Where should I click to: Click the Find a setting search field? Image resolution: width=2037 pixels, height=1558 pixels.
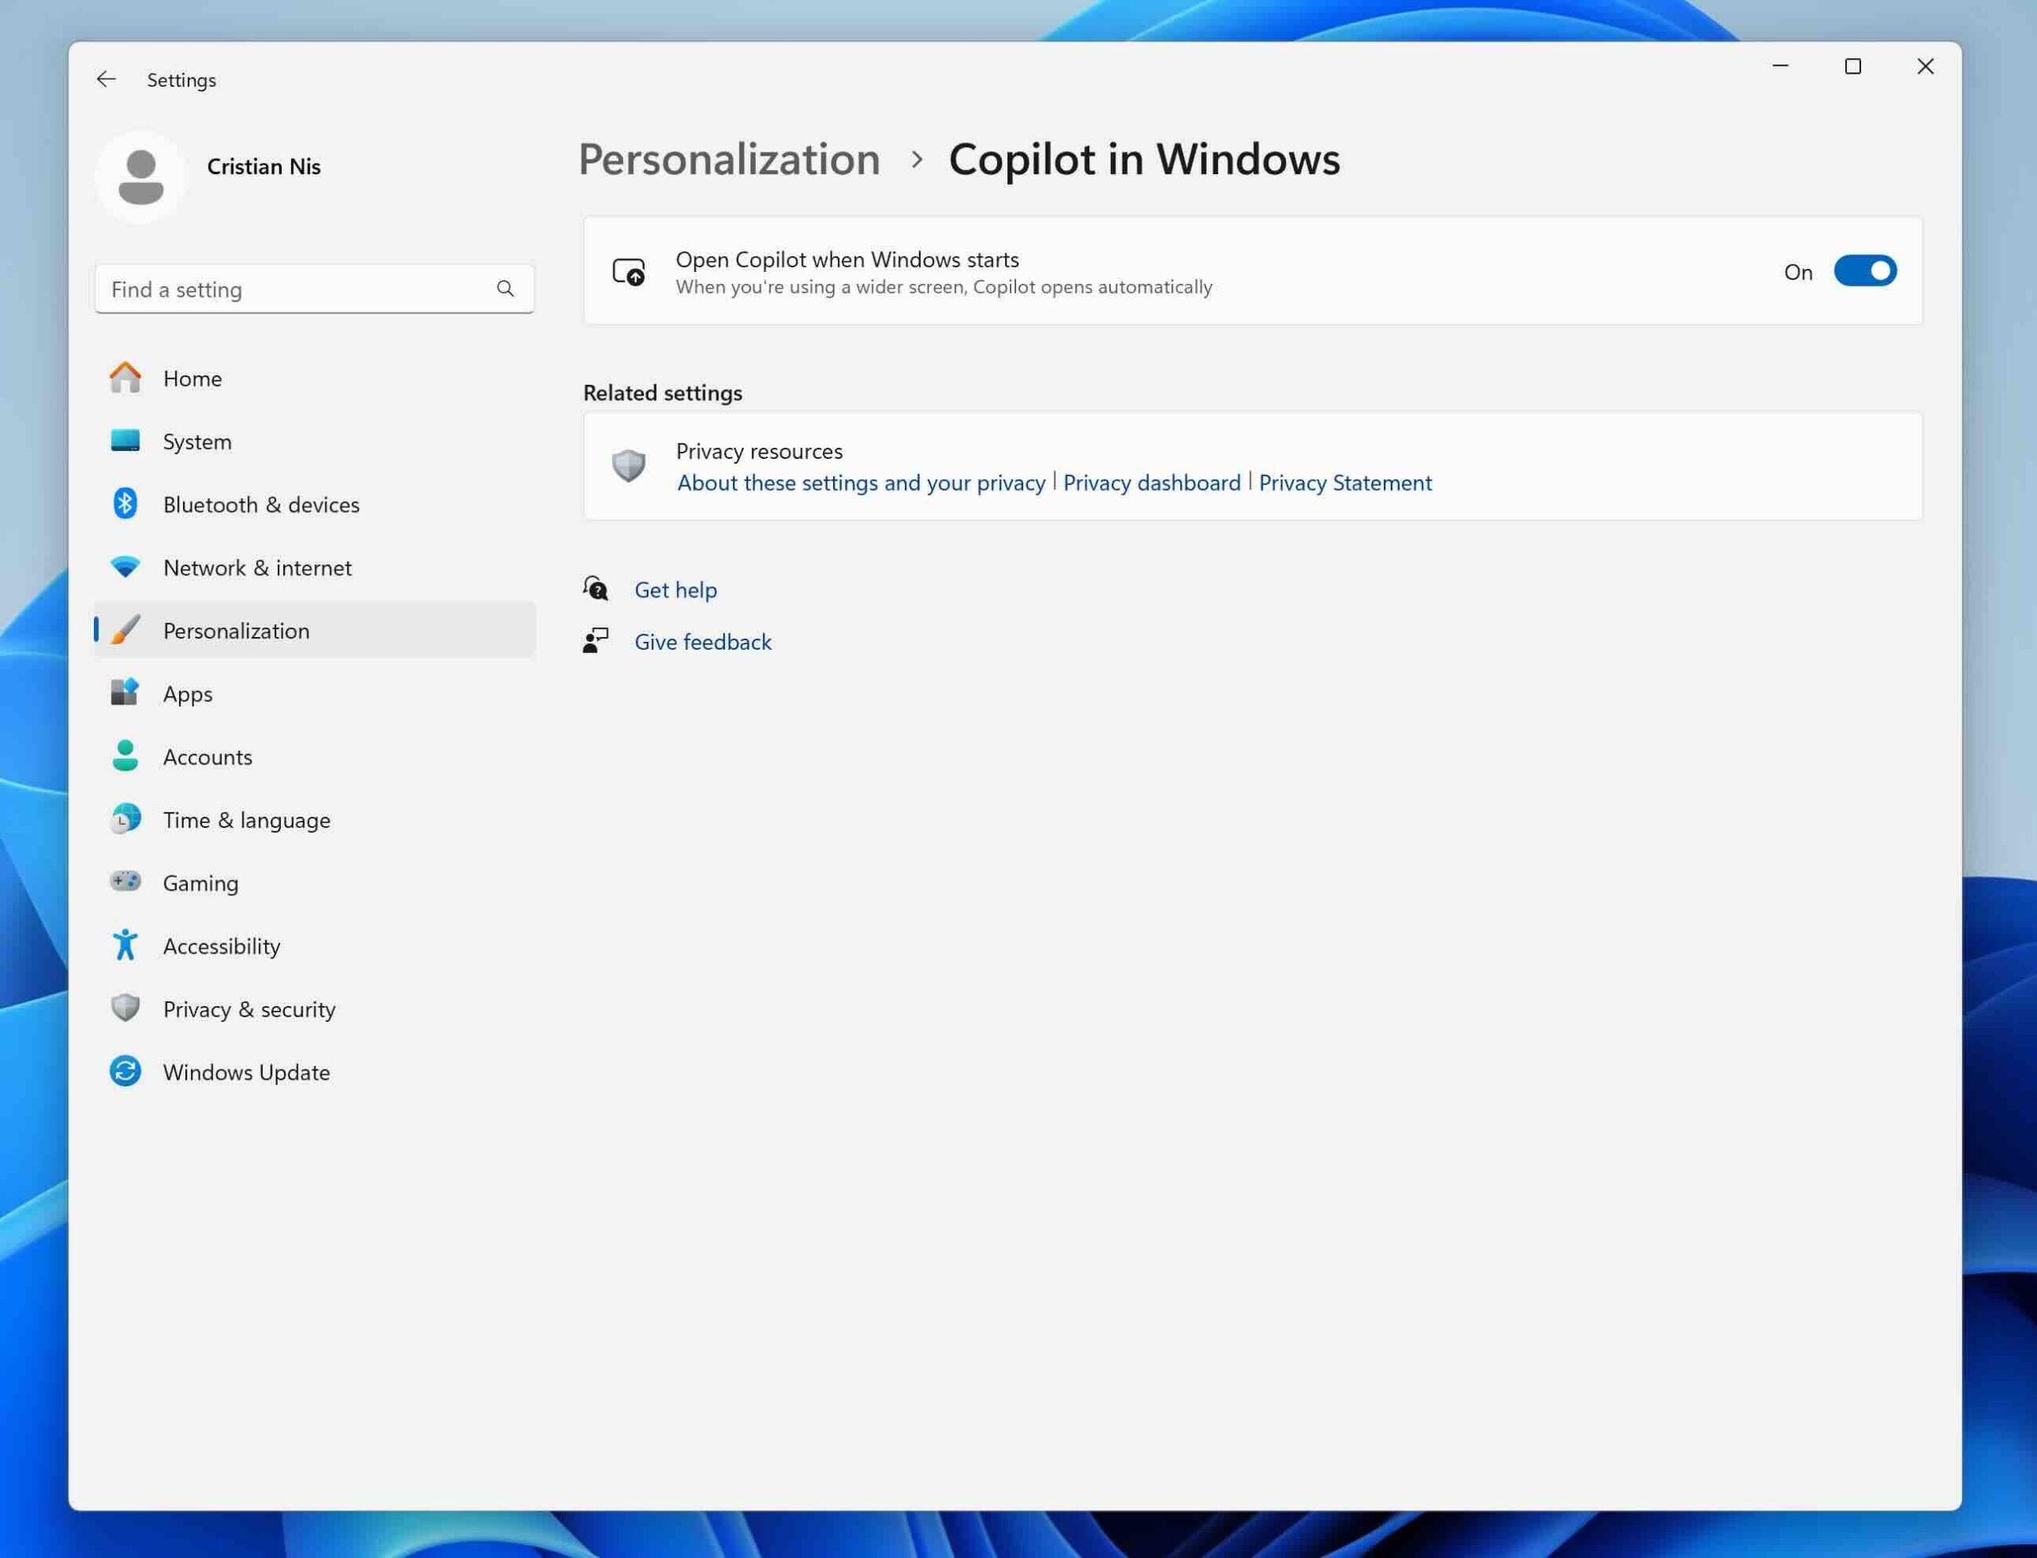pyautogui.click(x=313, y=289)
